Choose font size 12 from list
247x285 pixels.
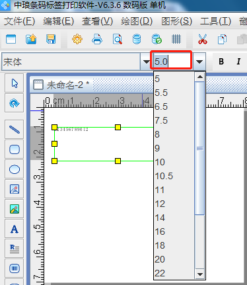(x=174, y=204)
